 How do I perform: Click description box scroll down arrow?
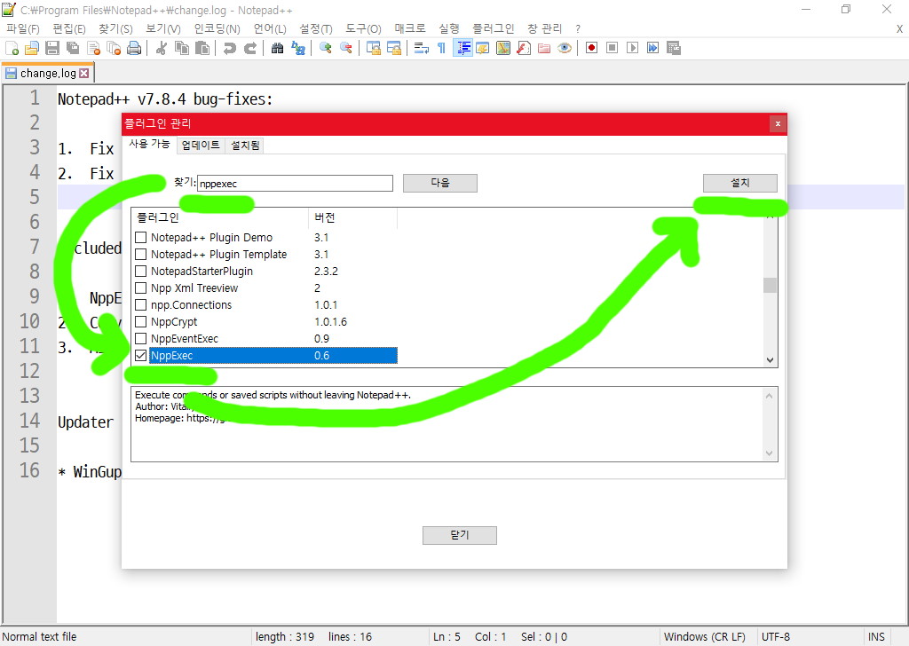coord(770,453)
